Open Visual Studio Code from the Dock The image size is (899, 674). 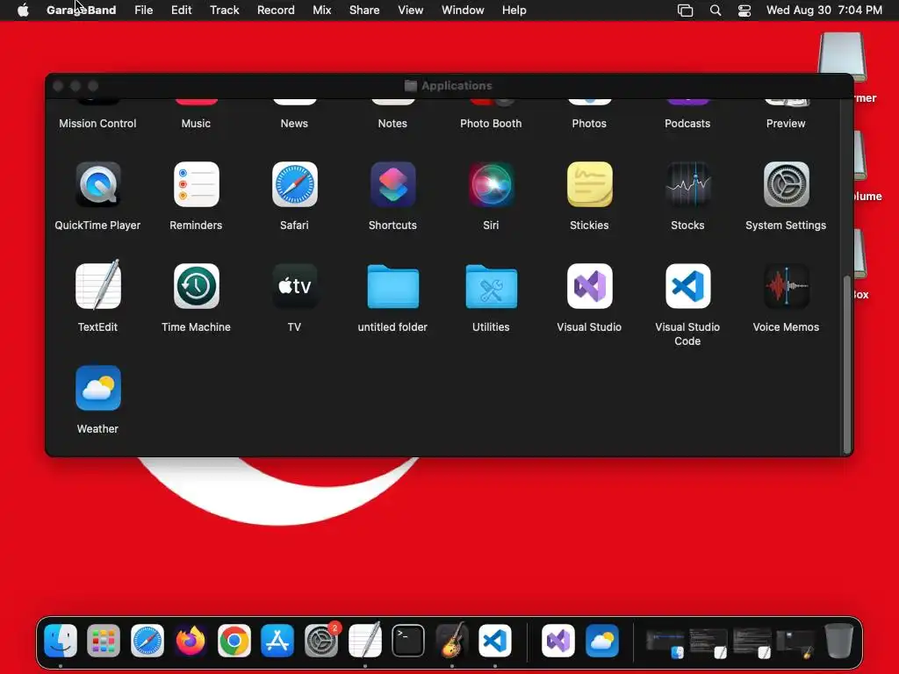495,640
